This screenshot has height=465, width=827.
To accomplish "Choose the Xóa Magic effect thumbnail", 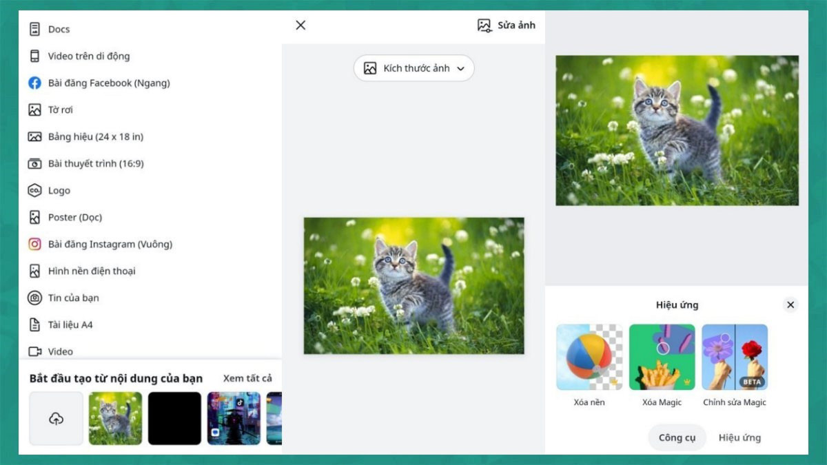I will coord(662,358).
